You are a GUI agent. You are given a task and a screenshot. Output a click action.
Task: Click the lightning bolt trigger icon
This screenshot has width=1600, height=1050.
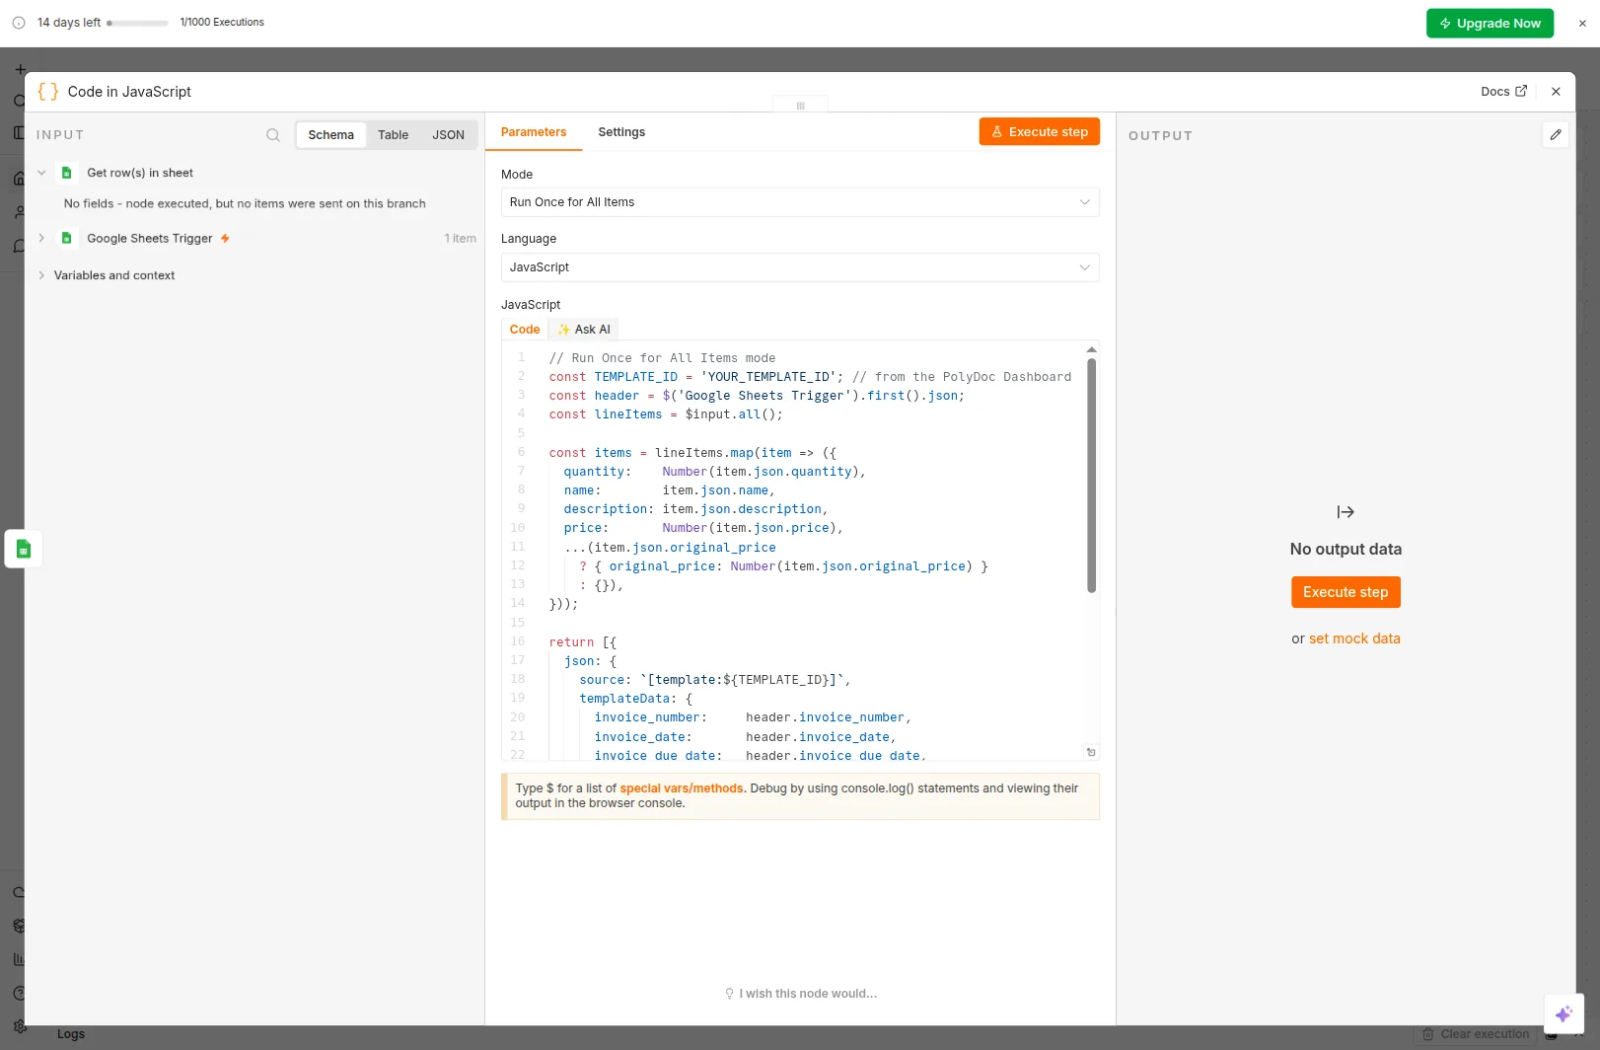tap(225, 239)
